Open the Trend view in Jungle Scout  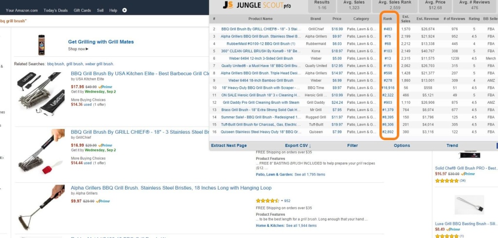point(452,145)
